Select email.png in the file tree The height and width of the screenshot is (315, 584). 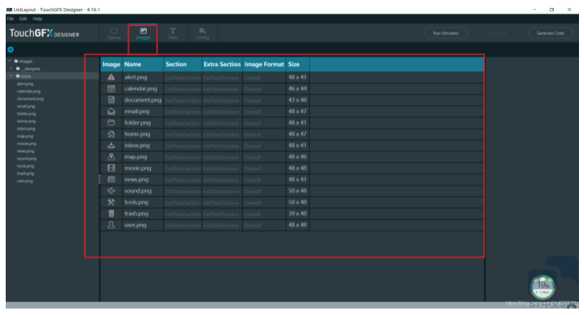point(26,106)
